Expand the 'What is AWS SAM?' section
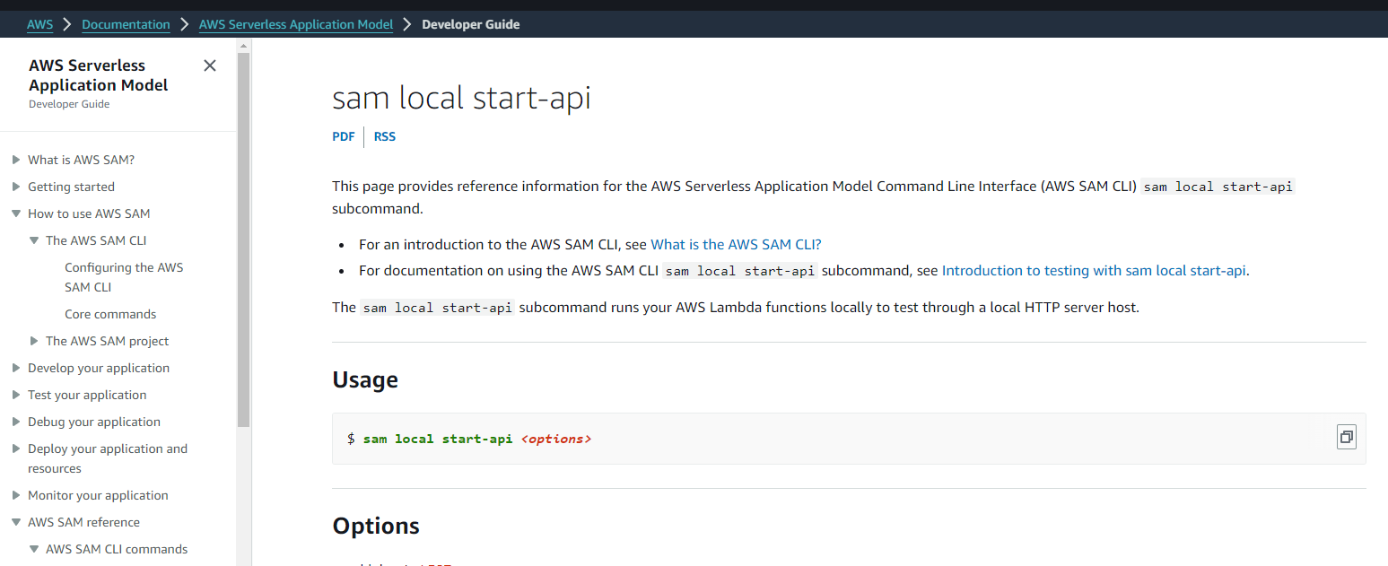Image resolution: width=1388 pixels, height=566 pixels. [x=16, y=160]
